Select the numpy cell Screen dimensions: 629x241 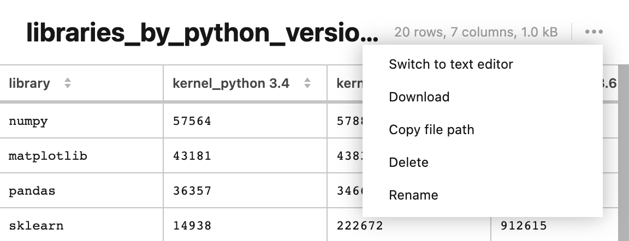[28, 121]
